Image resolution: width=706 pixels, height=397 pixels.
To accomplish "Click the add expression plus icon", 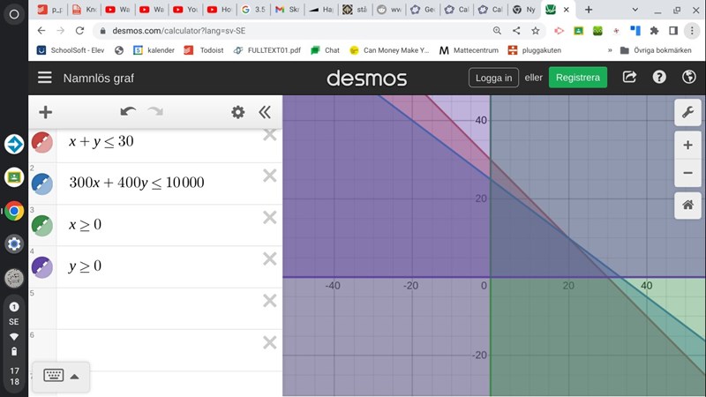I will coord(46,112).
